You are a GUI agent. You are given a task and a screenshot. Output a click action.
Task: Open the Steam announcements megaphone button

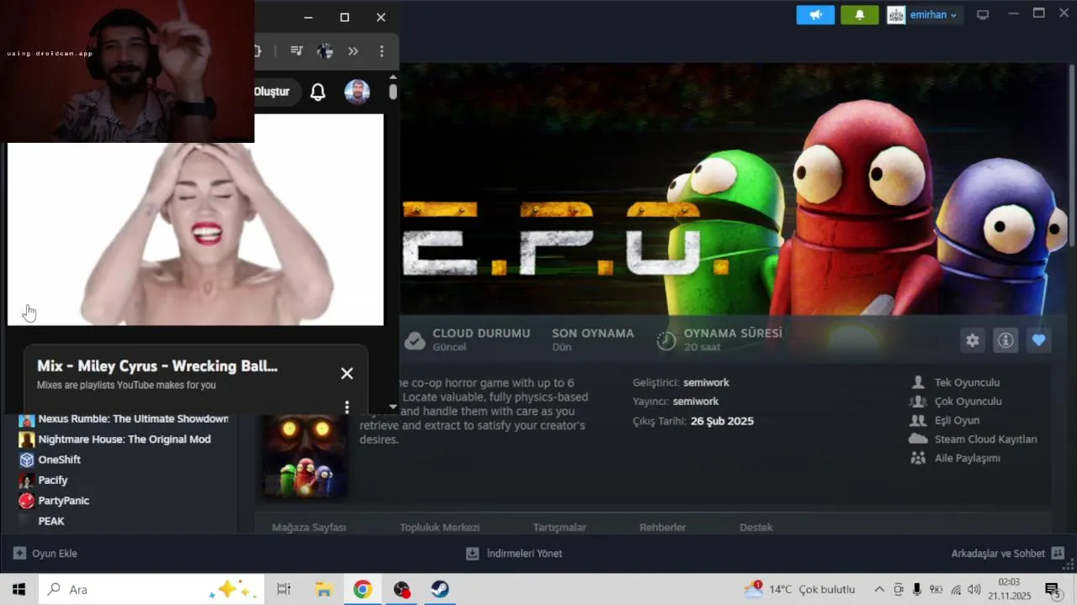pyautogui.click(x=815, y=15)
